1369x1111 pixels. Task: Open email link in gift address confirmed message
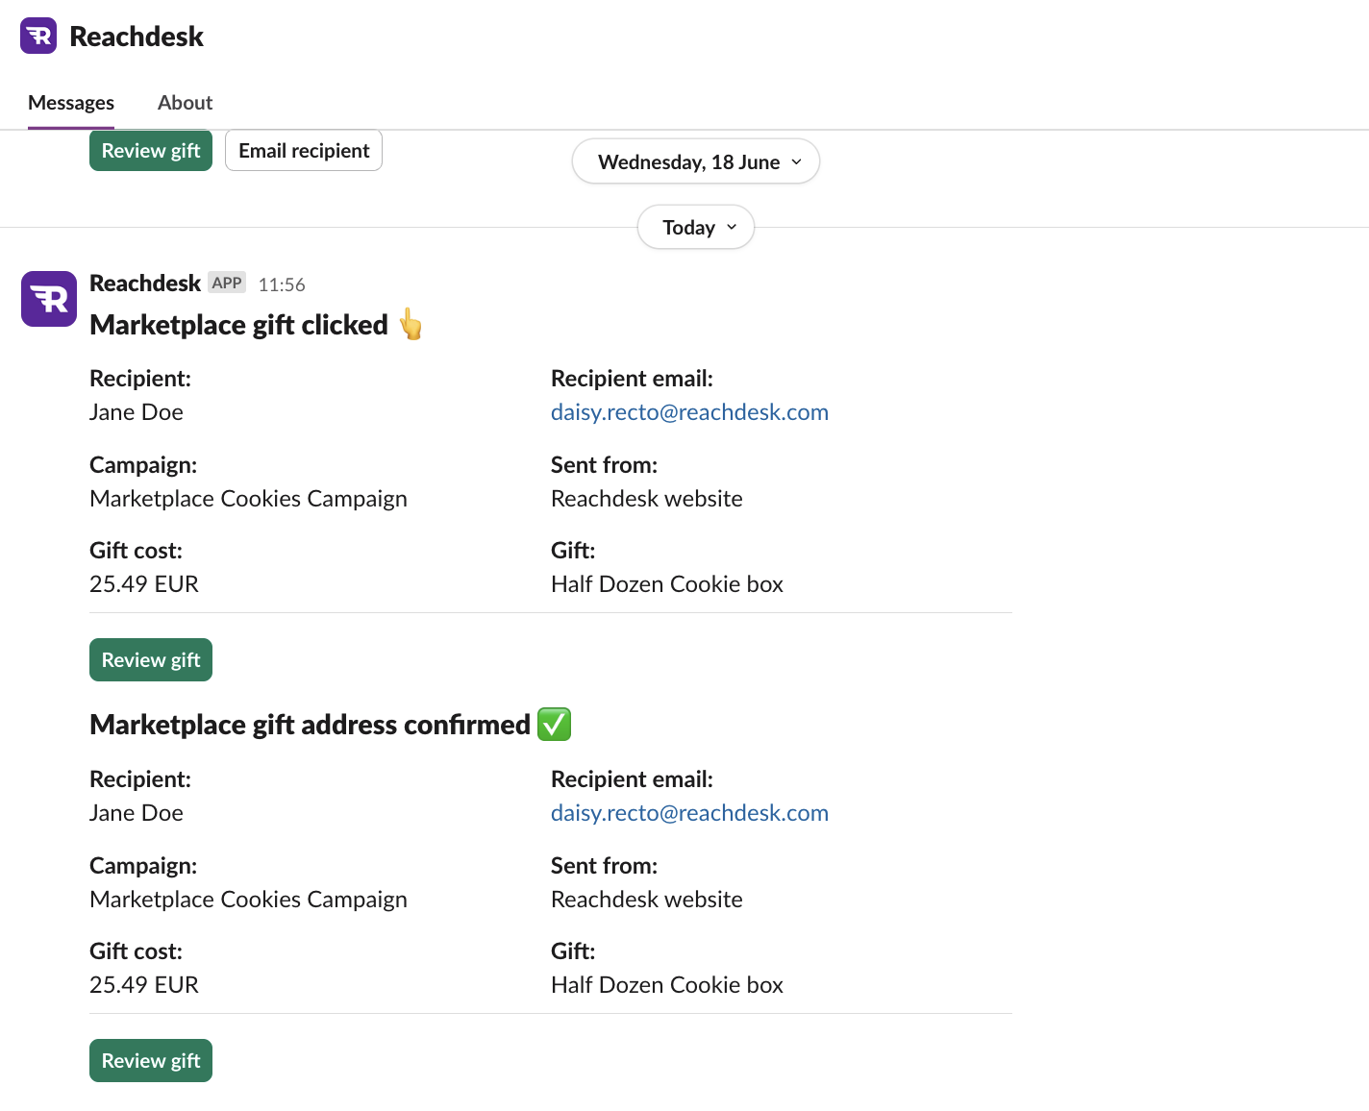coord(689,813)
